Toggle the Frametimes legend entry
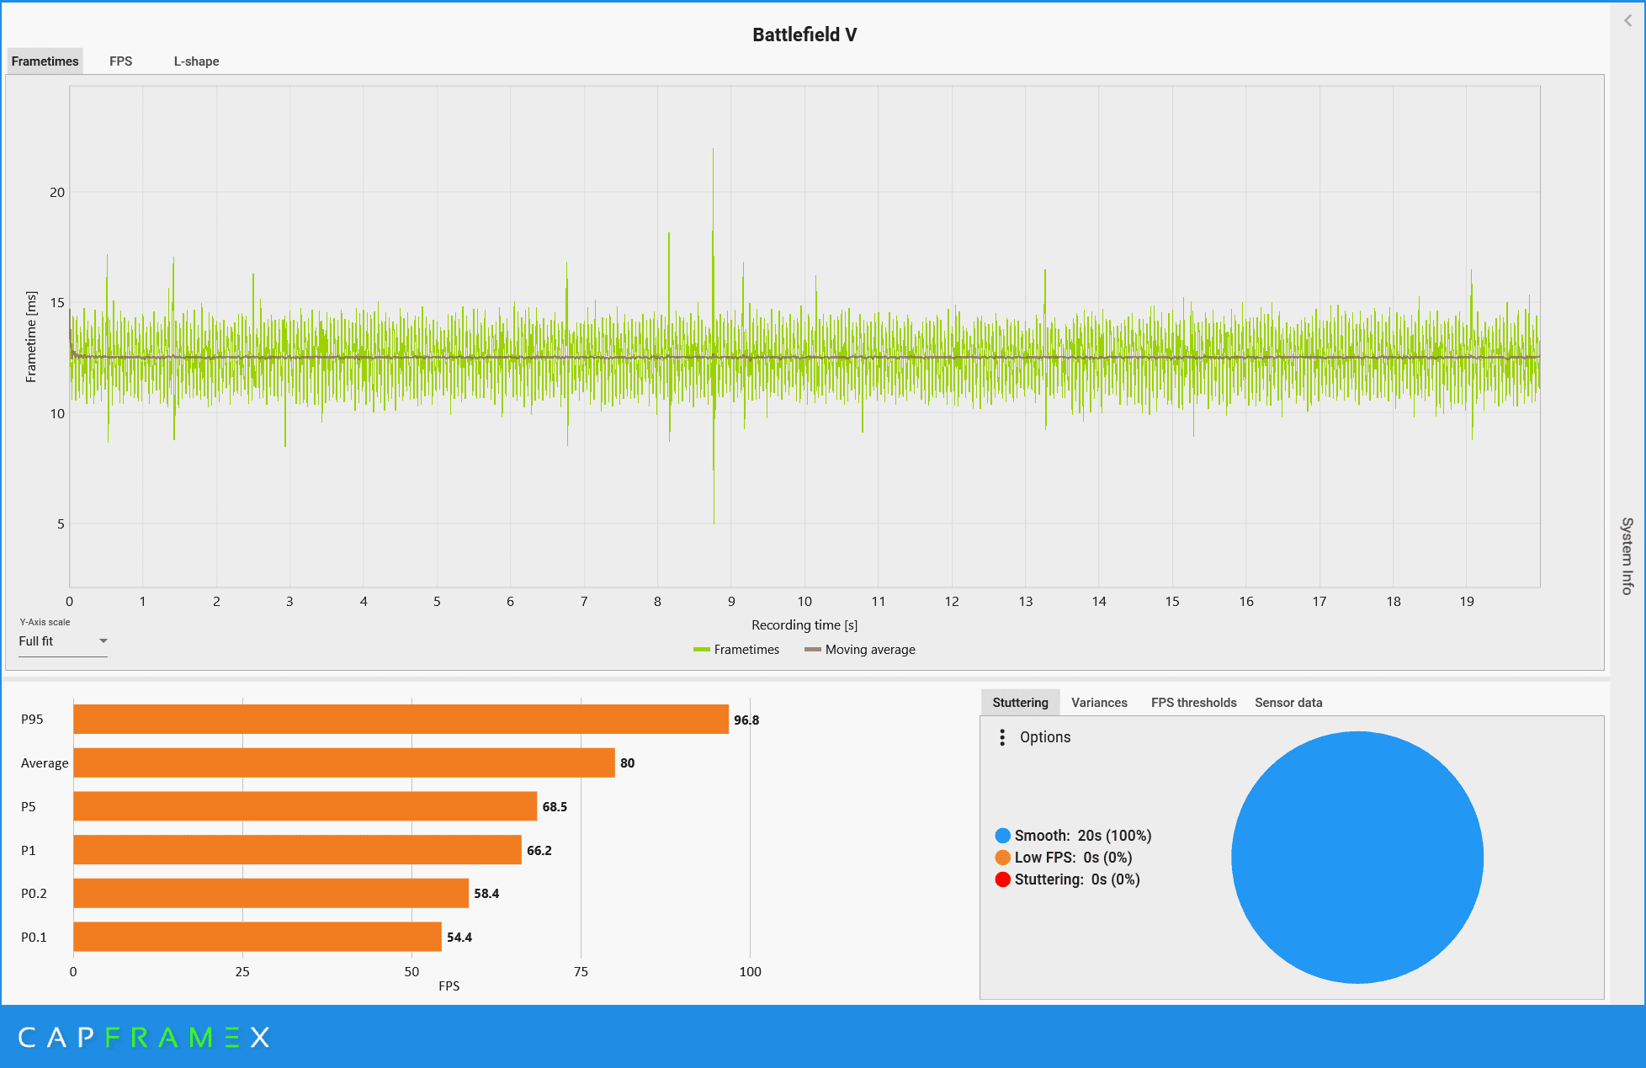 736,650
